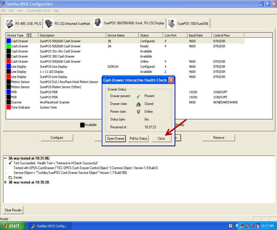This screenshot has height=230, width=277.
Task: Click Close in the Health Check dialog
Action: pyautogui.click(x=161, y=139)
